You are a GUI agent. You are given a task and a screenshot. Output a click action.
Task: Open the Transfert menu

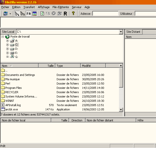(29, 7)
